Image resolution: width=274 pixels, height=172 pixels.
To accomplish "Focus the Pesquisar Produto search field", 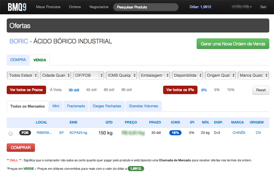I will click(x=146, y=7).
